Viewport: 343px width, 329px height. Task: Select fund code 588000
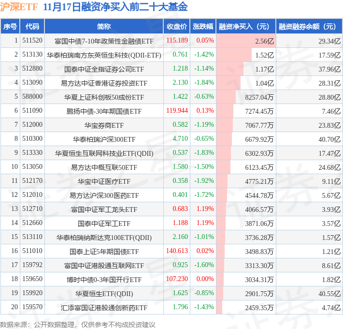pos(32,97)
